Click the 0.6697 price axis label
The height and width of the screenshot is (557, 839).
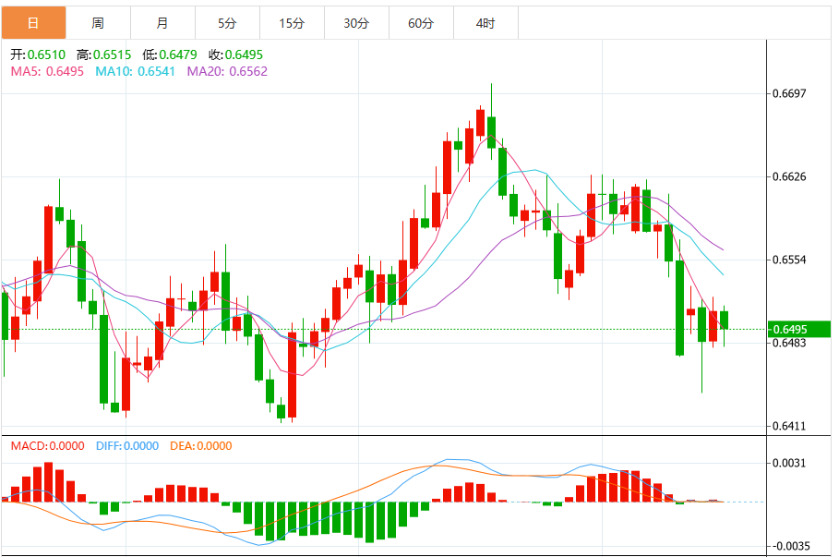(x=788, y=93)
